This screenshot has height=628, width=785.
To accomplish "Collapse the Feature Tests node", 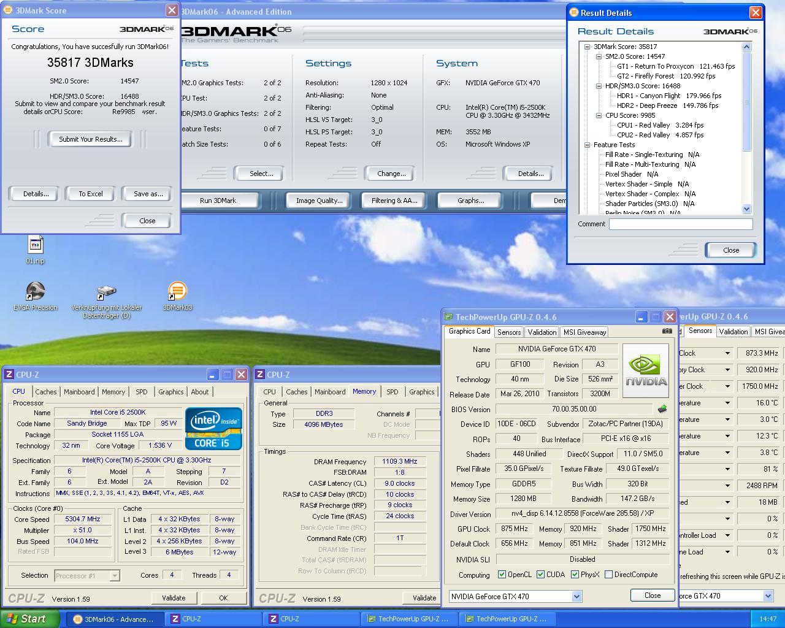I will tap(587, 145).
